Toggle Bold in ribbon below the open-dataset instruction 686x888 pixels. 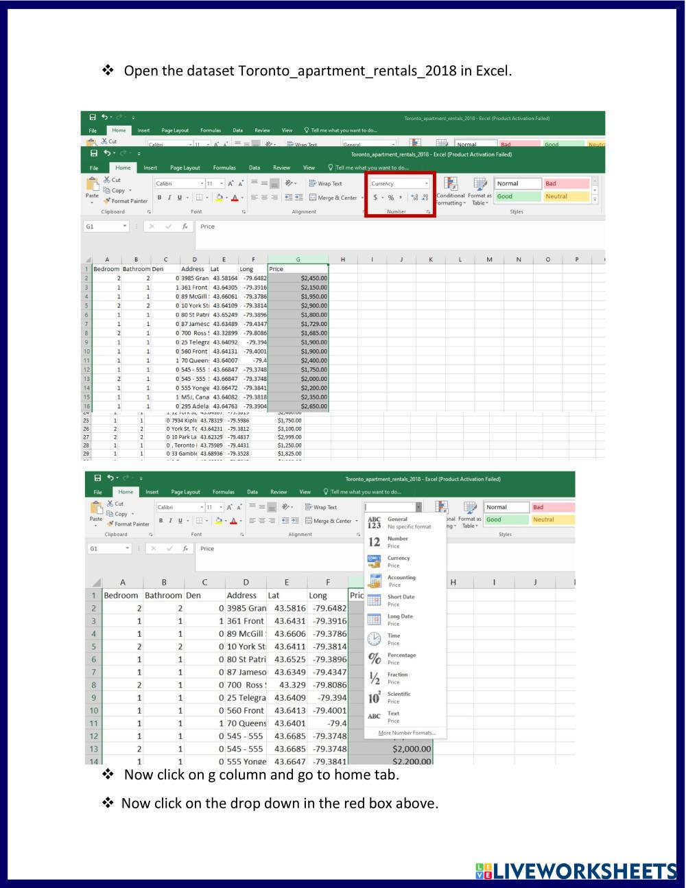159,198
